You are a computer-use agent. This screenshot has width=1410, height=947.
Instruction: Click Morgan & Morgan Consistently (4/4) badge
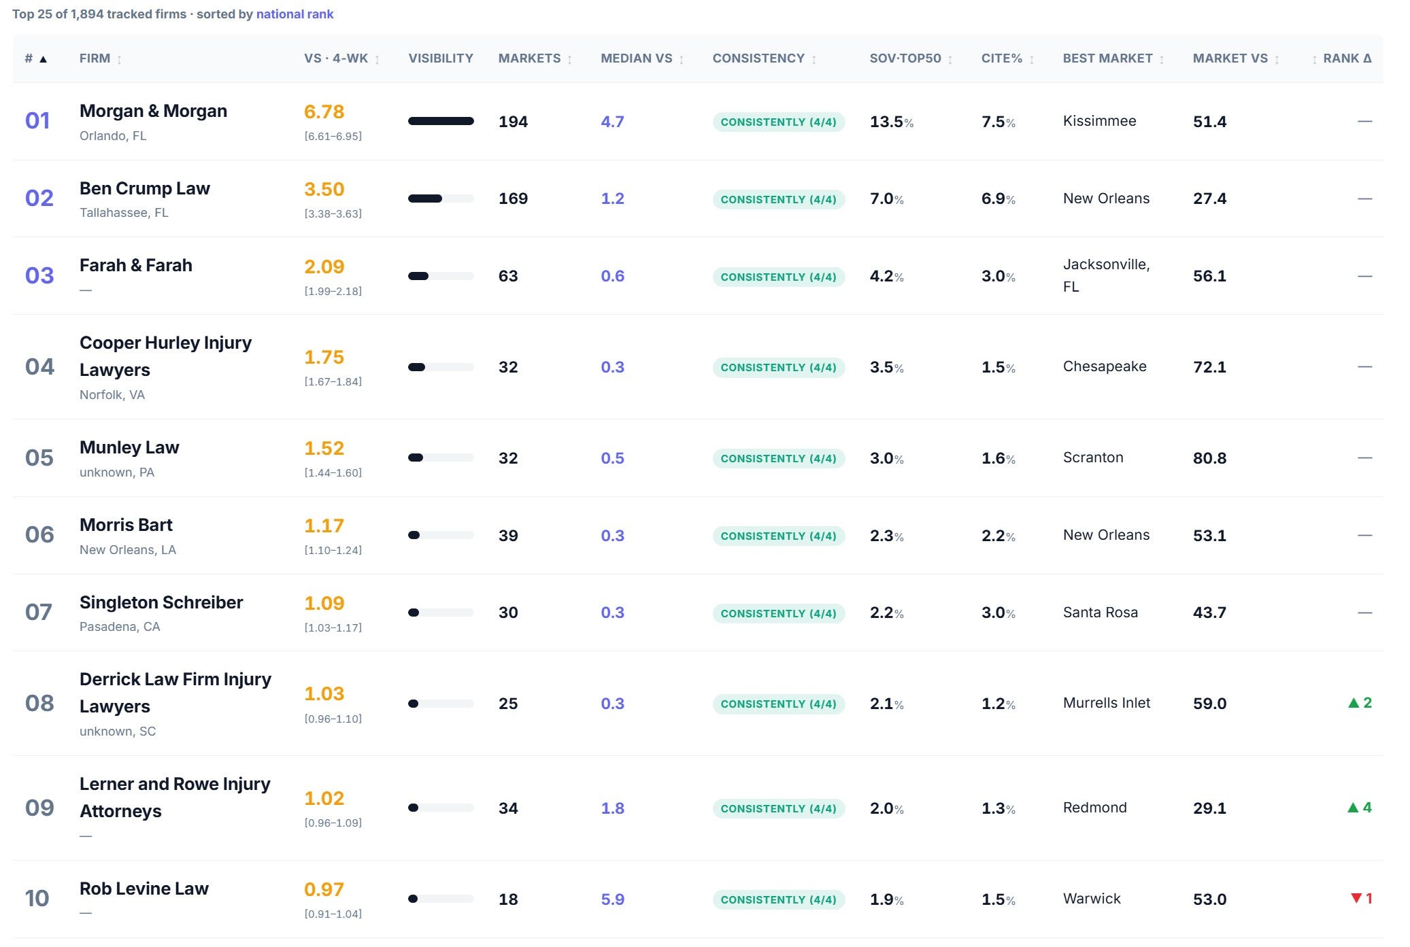[x=779, y=122]
